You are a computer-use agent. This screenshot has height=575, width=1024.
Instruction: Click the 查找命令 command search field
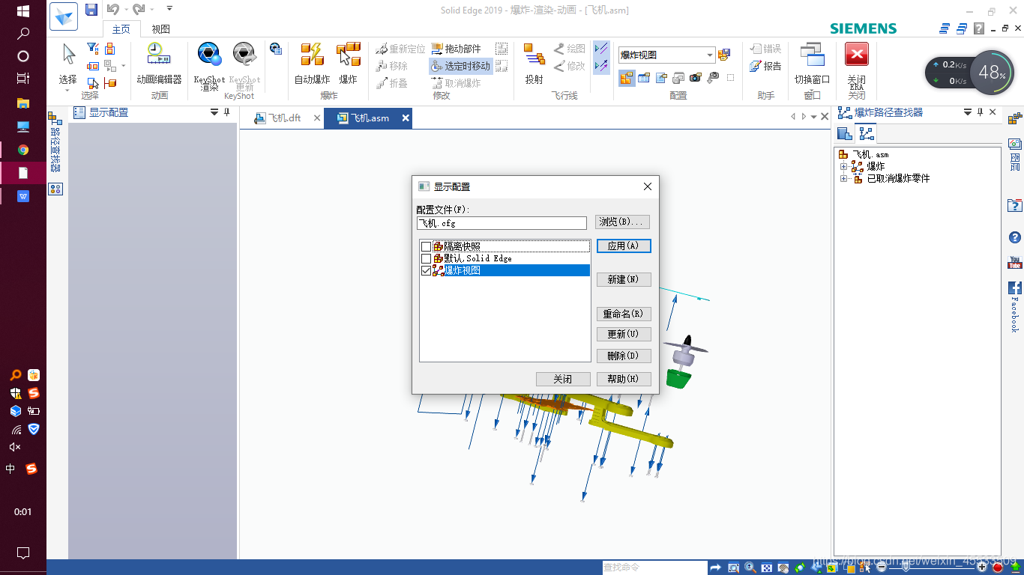[x=654, y=568]
